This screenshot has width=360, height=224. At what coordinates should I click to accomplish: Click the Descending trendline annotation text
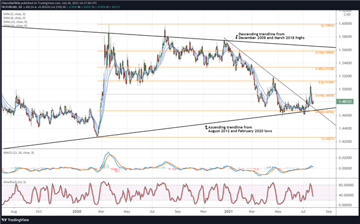[x=271, y=36]
